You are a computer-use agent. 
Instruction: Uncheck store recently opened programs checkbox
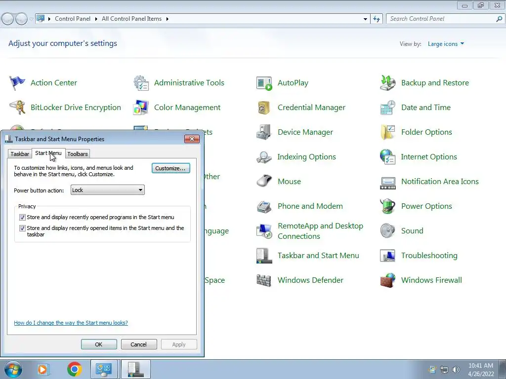tap(22, 218)
